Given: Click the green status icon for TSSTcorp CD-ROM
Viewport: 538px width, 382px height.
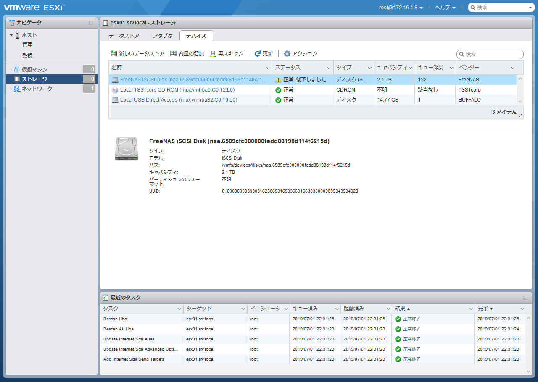Looking at the screenshot, I should [278, 90].
